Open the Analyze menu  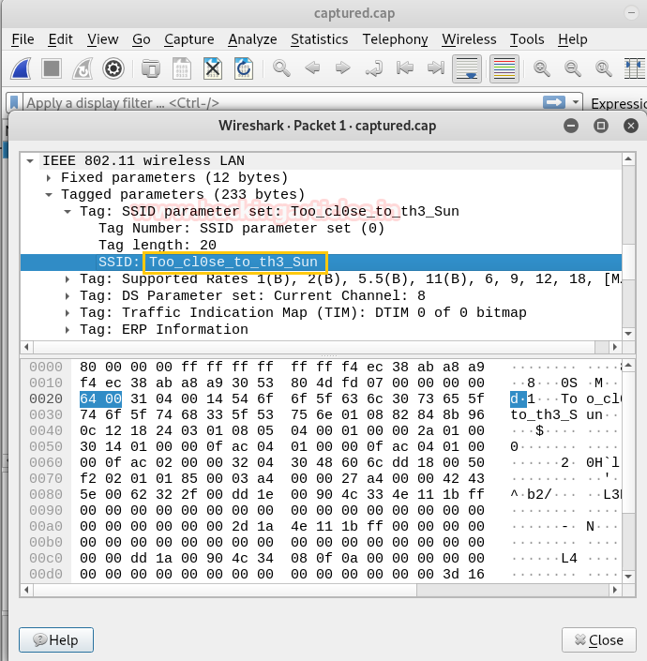252,39
